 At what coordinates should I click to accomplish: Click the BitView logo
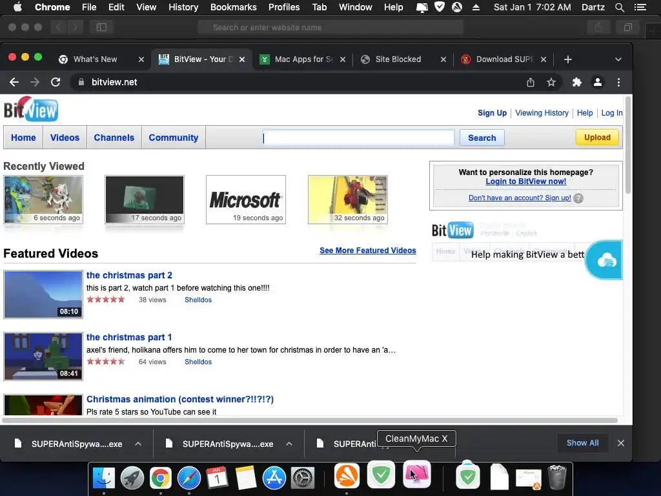tap(31, 109)
